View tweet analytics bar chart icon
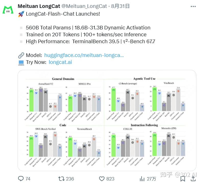202x183 pixels. (x=142, y=178)
